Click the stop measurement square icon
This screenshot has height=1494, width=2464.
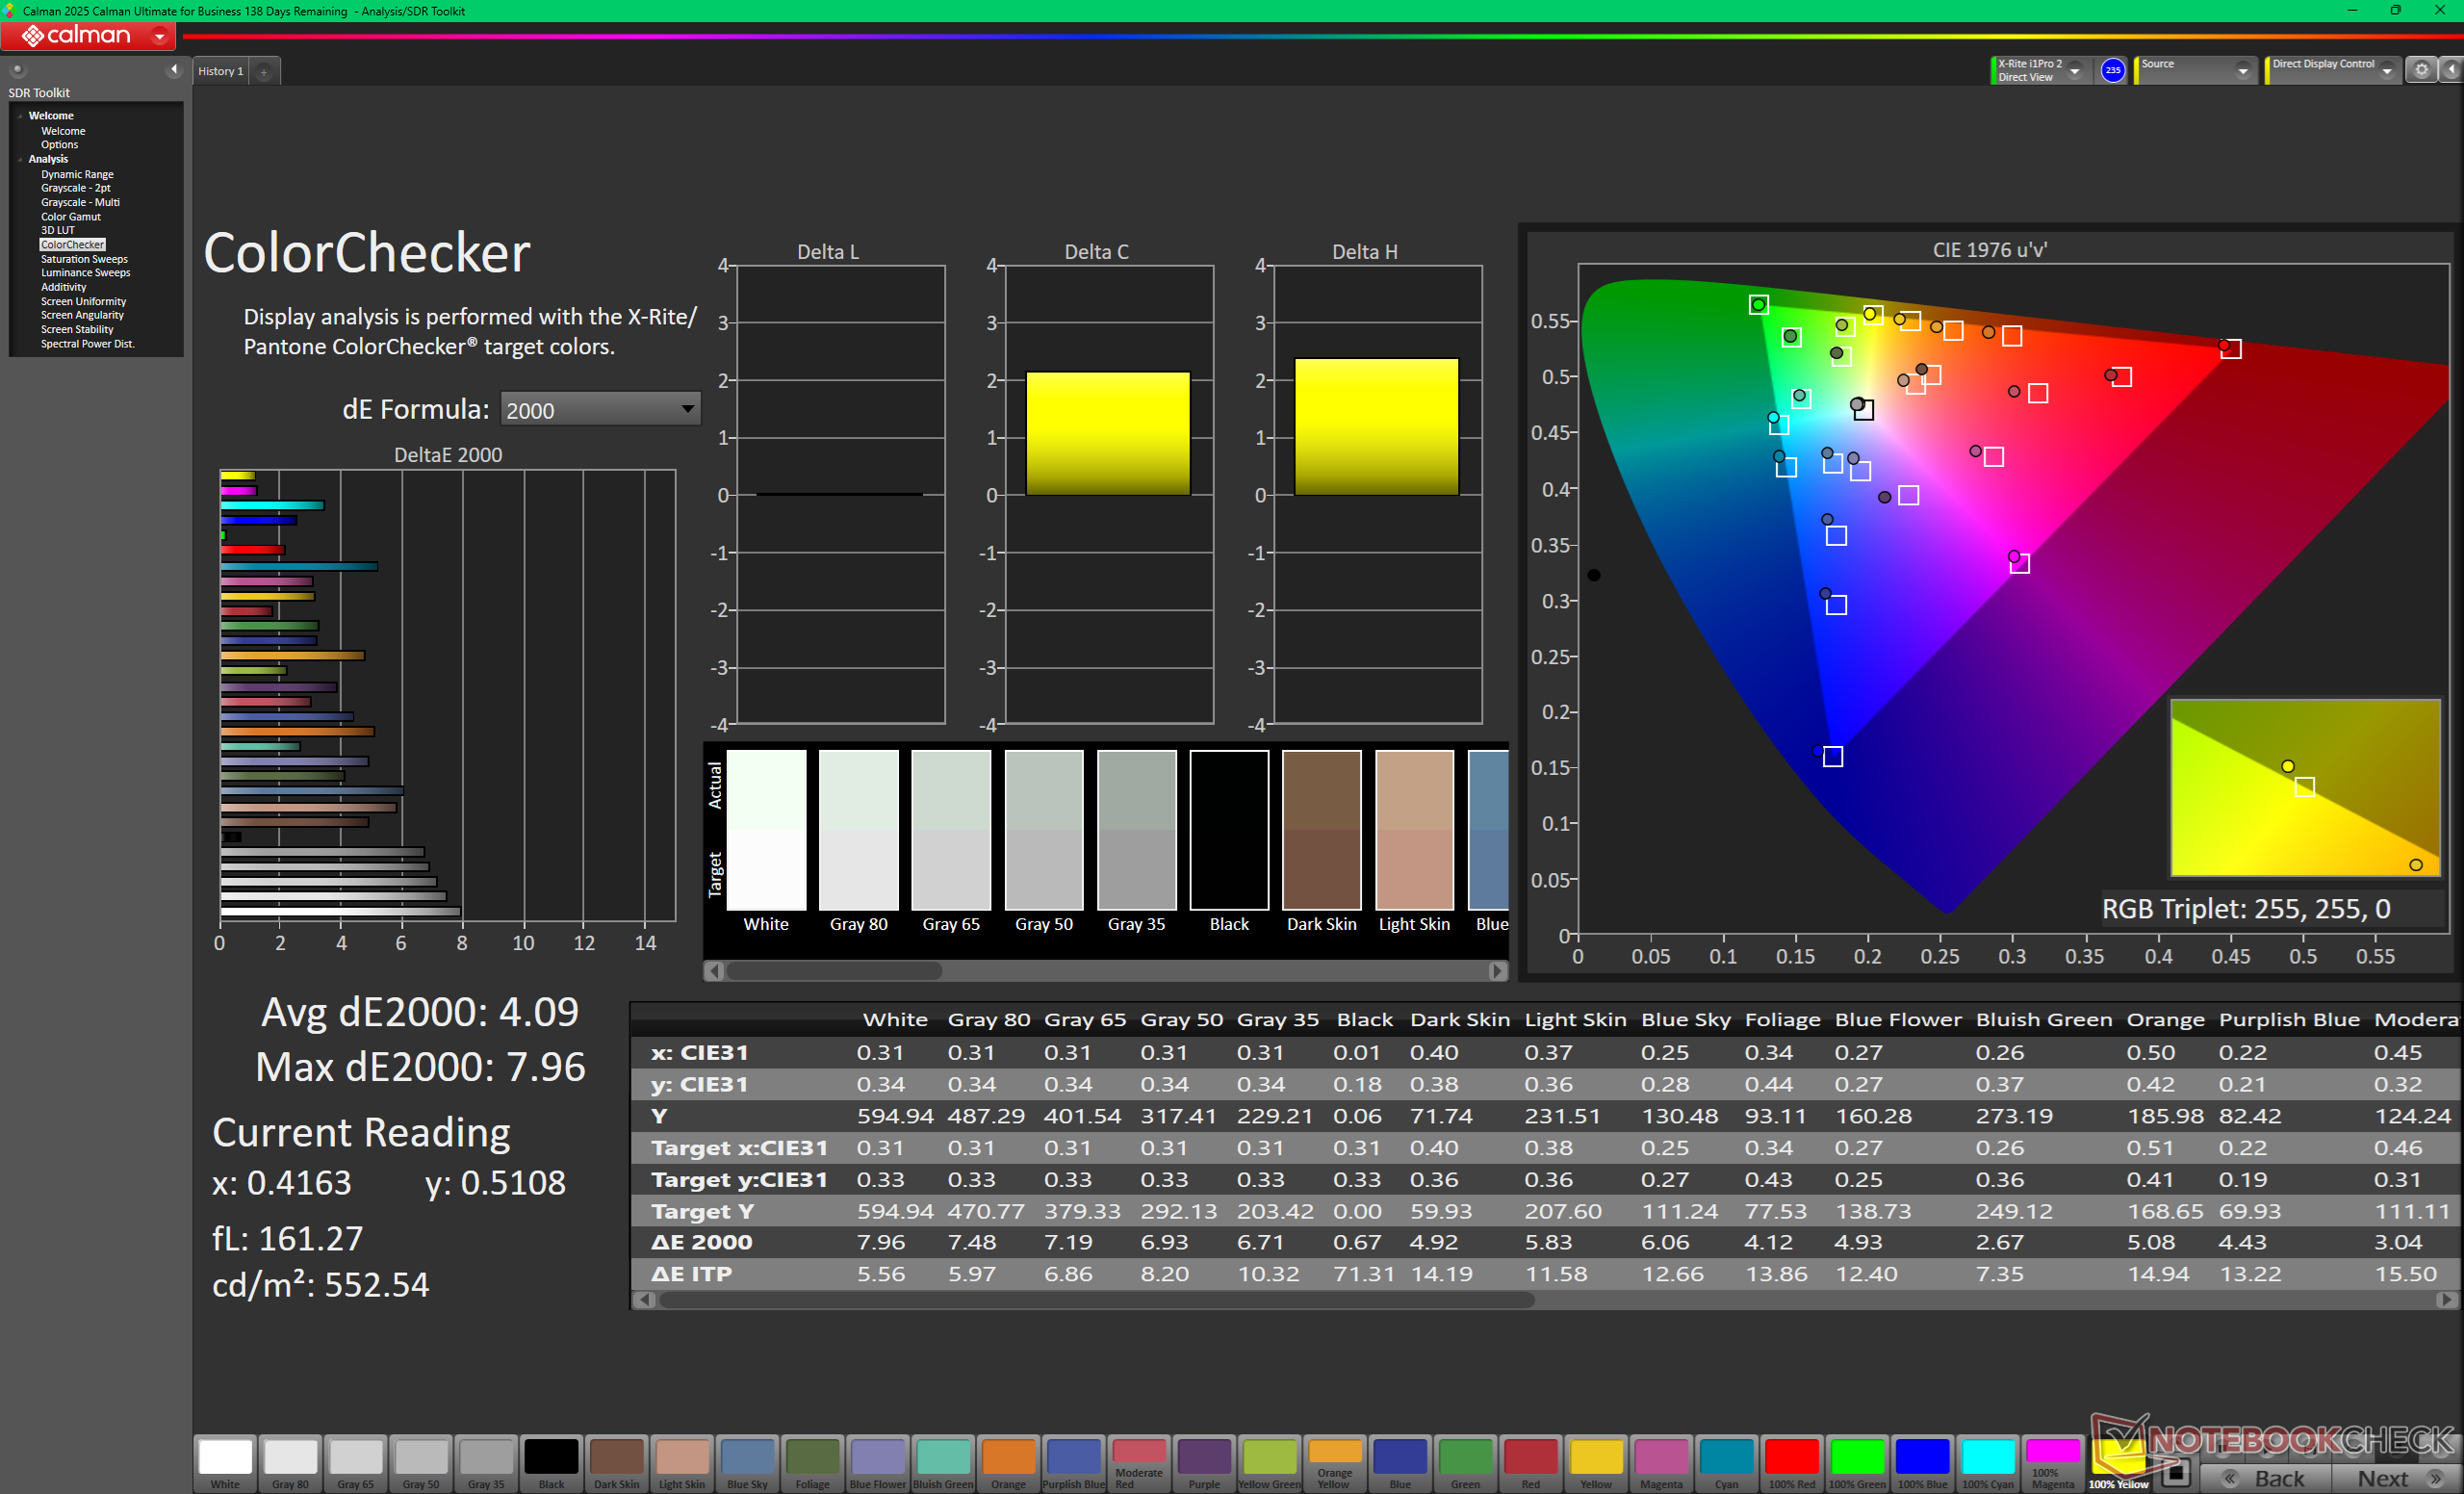coord(2176,1472)
